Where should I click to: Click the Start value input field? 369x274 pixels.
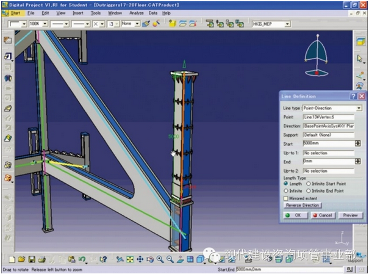point(328,143)
